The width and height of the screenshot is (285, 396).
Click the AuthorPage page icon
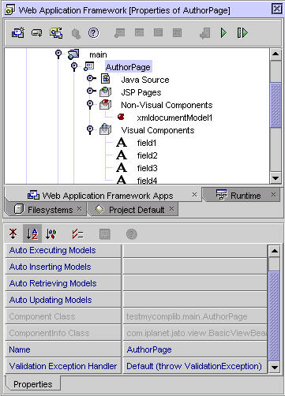coord(89,66)
